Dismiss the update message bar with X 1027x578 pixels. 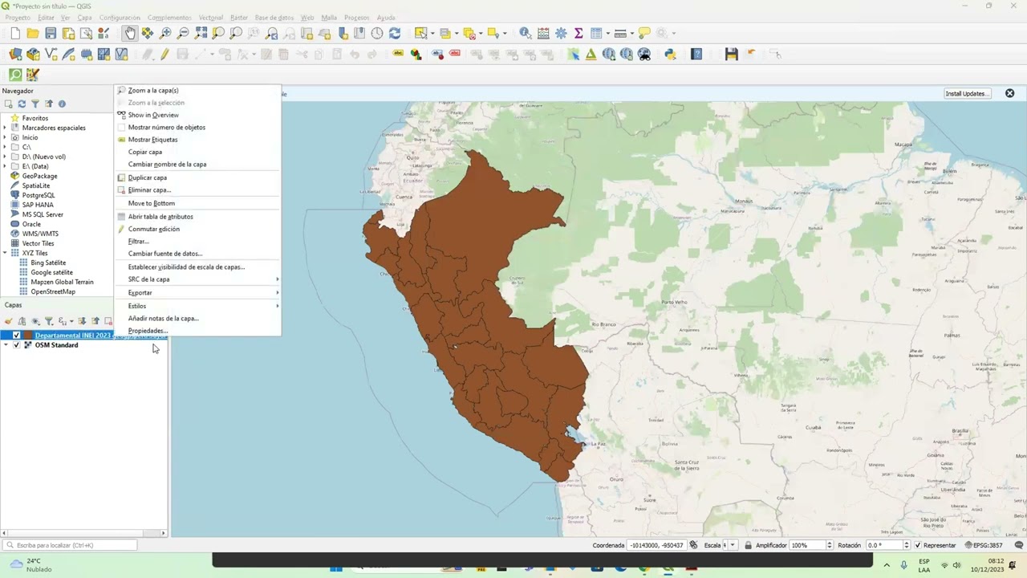[1009, 93]
